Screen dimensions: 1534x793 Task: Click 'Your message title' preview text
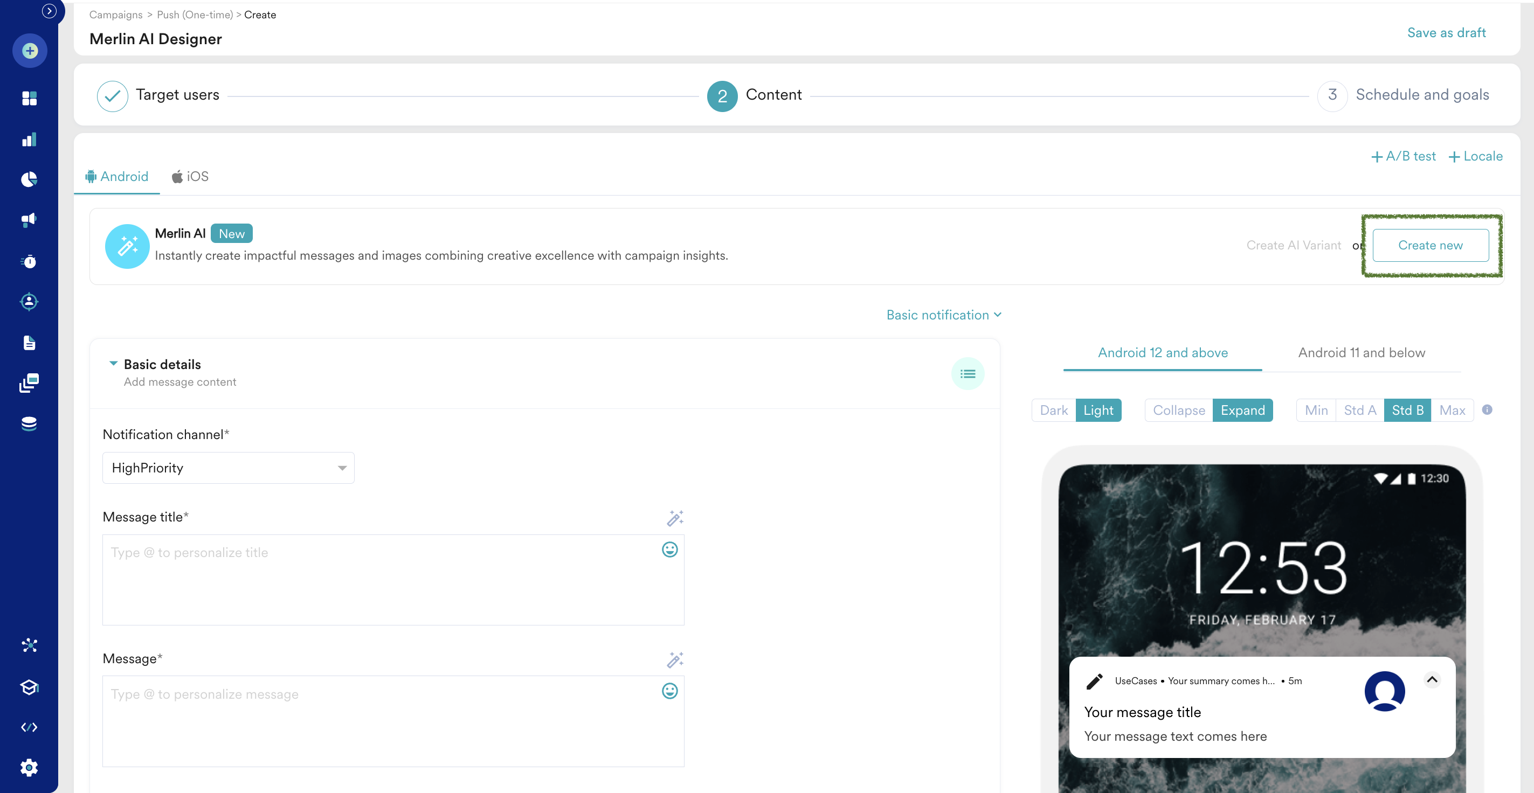(1142, 713)
